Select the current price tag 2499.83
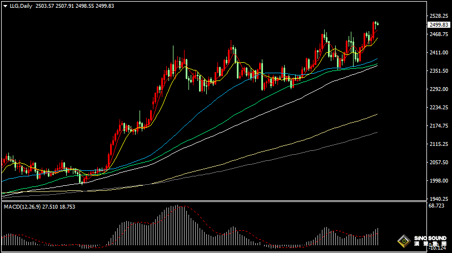This screenshot has height=253, width=452. [x=439, y=25]
